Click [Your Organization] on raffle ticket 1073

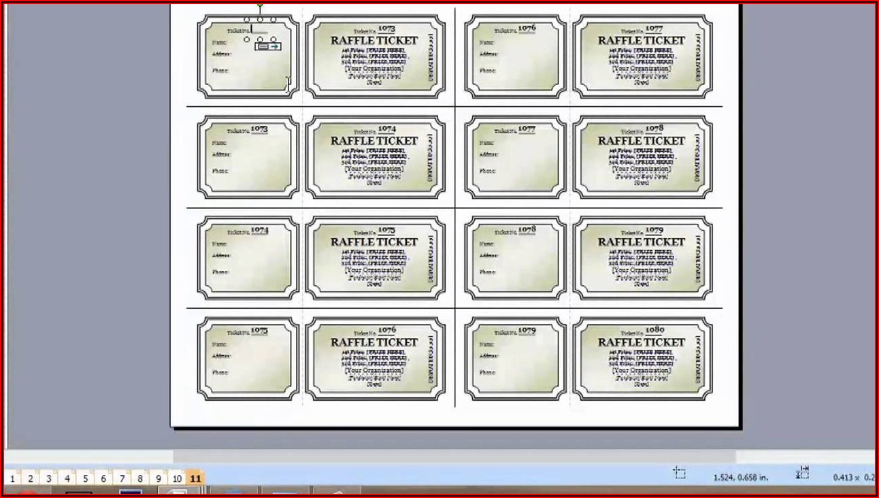[374, 69]
